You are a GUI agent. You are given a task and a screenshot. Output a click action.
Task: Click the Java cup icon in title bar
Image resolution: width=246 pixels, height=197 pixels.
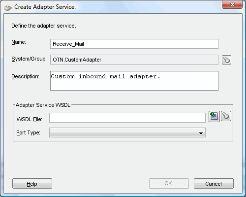(8, 7)
